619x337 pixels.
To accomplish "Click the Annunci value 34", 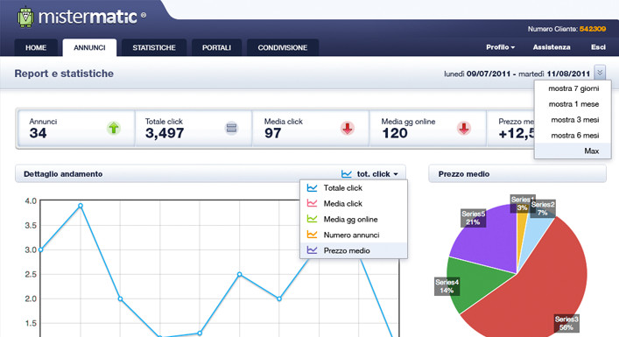I will tap(38, 133).
